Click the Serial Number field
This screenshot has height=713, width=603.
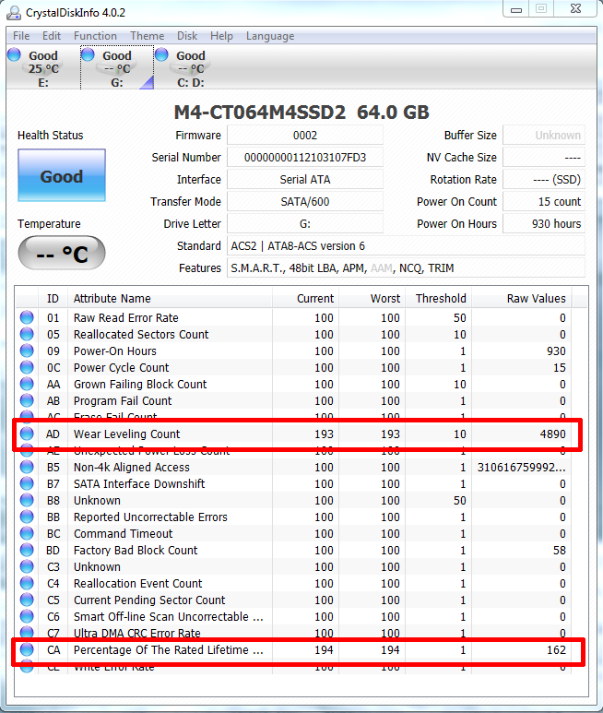tap(305, 158)
